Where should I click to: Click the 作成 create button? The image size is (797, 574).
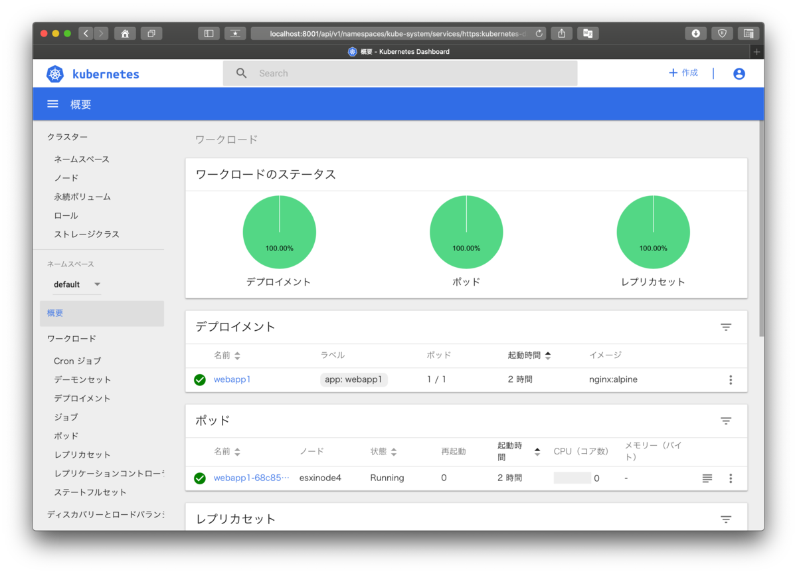click(683, 73)
